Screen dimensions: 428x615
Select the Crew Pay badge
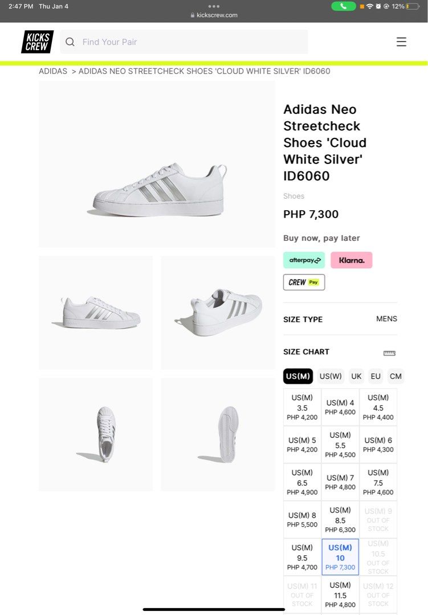304,282
